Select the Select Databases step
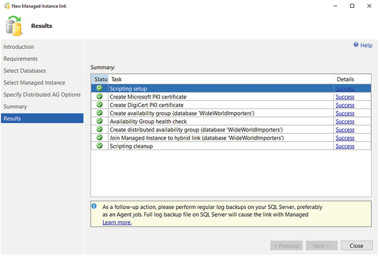The height and width of the screenshot is (256, 379). pos(25,71)
